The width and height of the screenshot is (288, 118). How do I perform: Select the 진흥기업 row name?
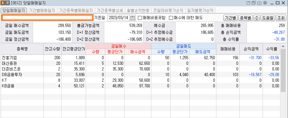coord(9,58)
